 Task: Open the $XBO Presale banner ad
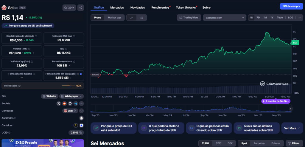43,143
